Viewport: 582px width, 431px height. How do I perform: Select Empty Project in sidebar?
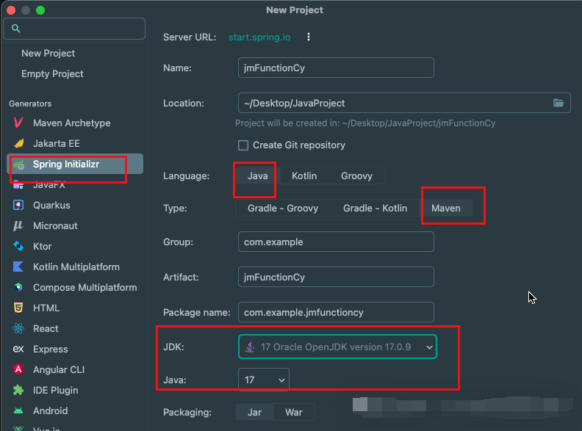[x=52, y=74]
